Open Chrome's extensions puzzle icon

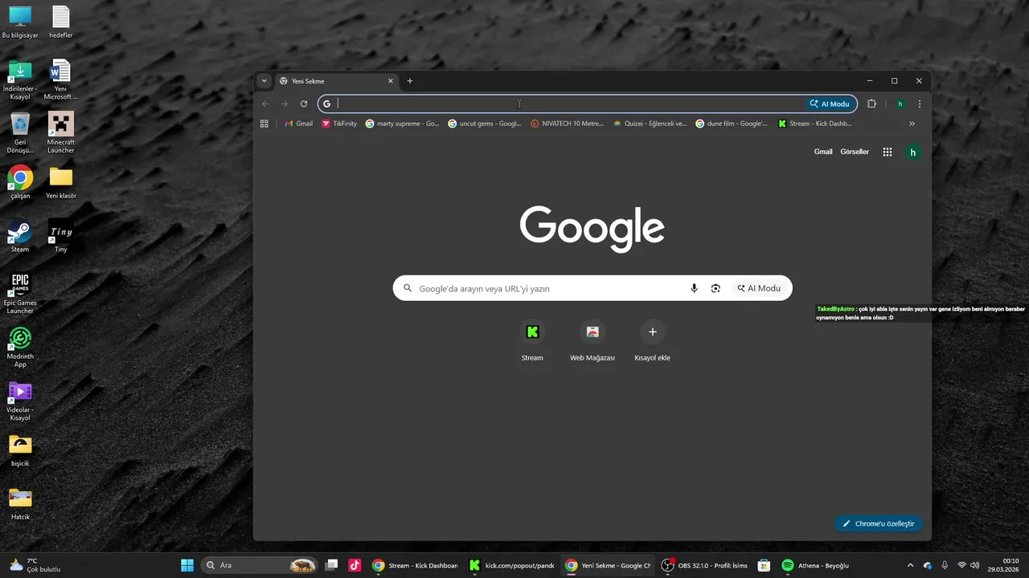871,104
